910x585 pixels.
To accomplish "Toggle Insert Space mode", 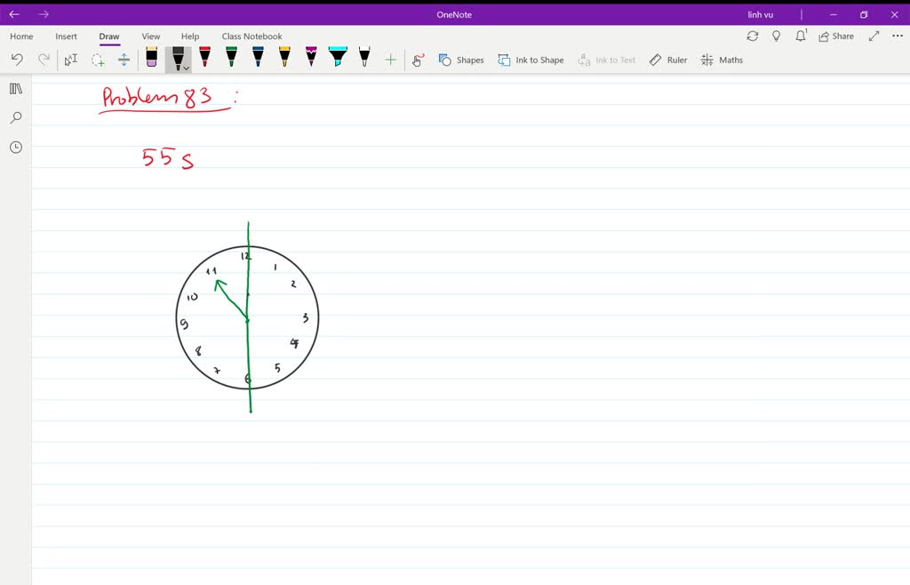I will [124, 60].
